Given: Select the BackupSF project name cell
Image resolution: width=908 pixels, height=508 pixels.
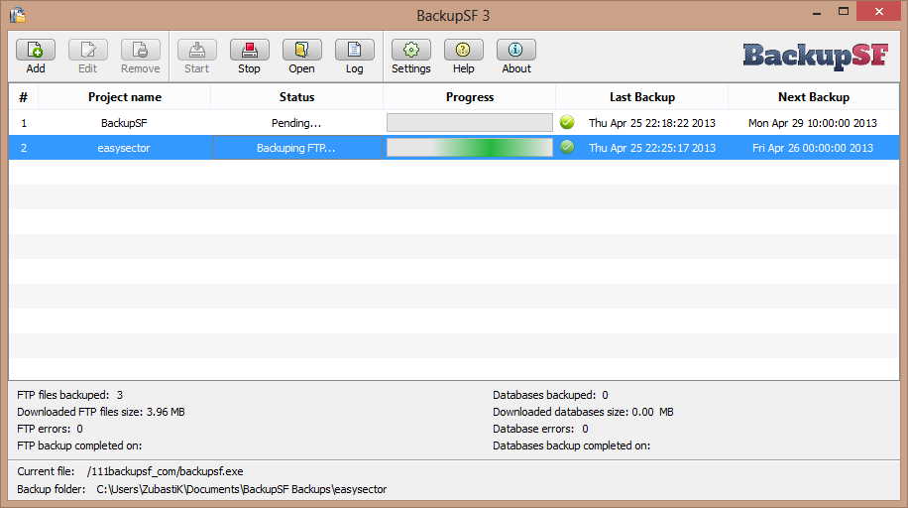Looking at the screenshot, I should (x=124, y=123).
